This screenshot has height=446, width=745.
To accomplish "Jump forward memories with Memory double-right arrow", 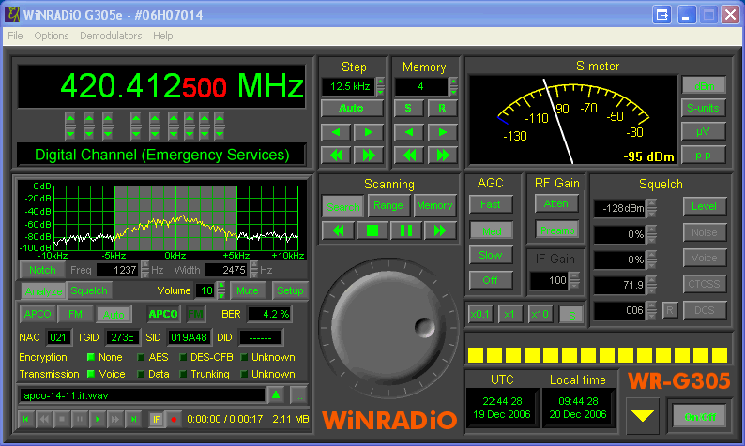I will click(442, 156).
